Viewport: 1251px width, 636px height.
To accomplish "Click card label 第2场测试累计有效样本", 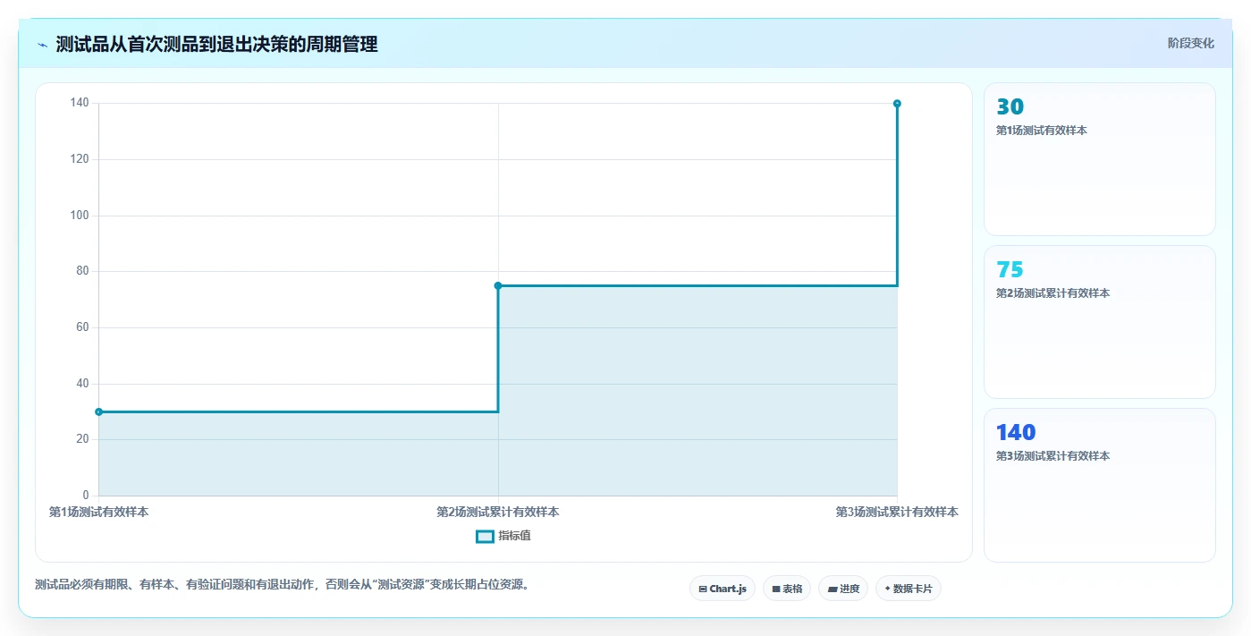I will (1052, 293).
